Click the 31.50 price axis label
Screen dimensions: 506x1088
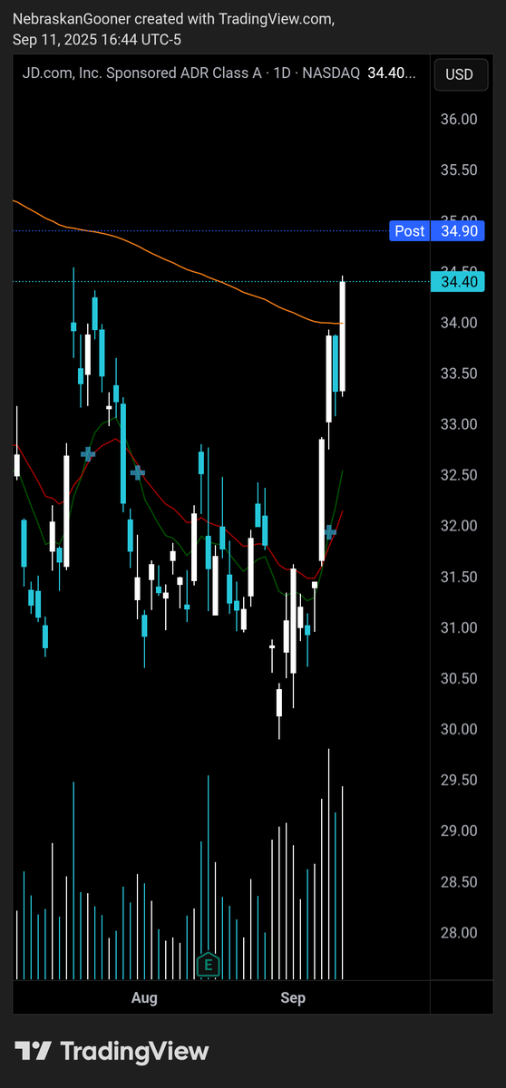(459, 577)
